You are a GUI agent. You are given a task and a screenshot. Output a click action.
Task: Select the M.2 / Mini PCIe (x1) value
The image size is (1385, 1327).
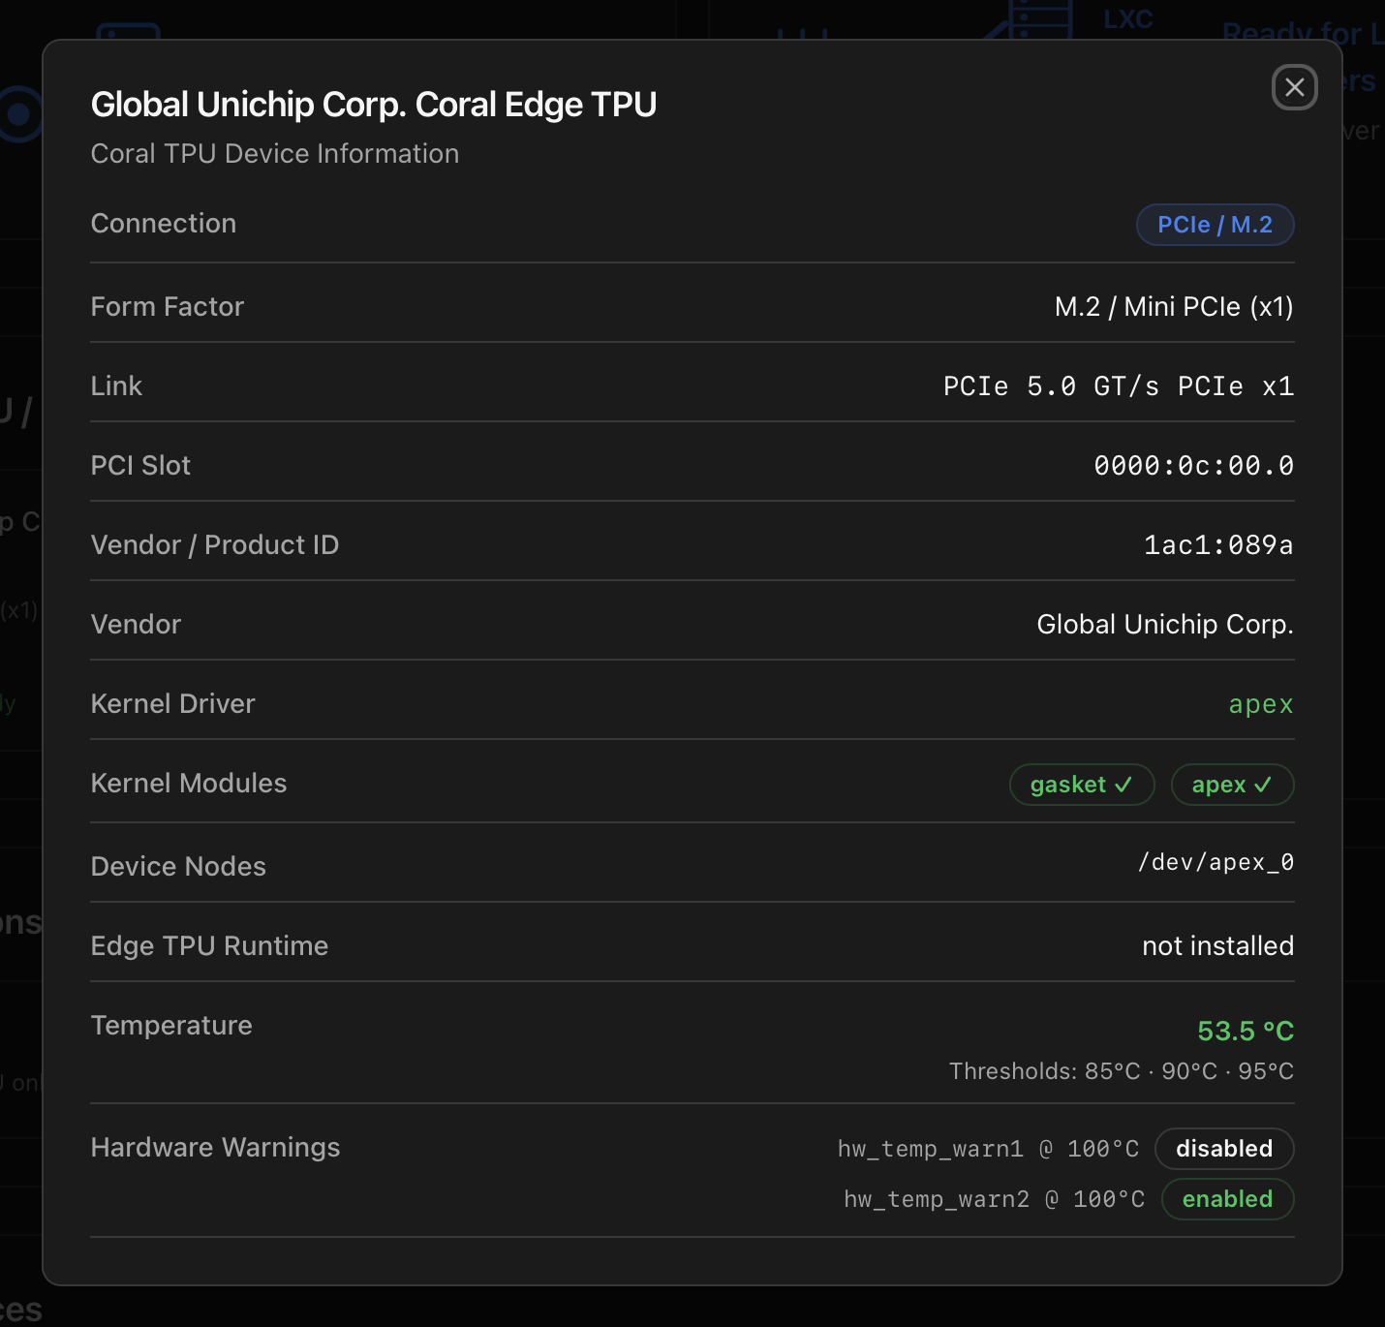point(1174,307)
